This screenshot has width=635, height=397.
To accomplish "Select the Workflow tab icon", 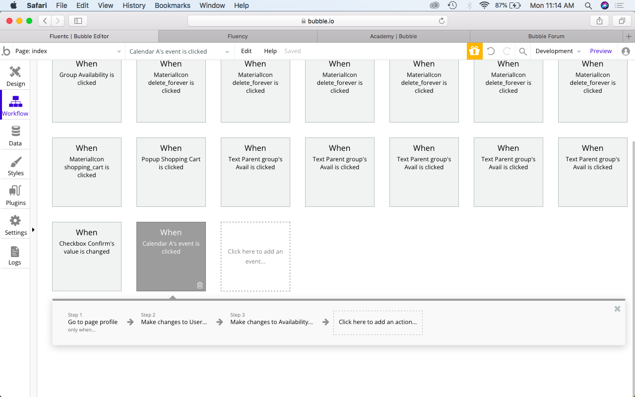I will click(x=15, y=102).
